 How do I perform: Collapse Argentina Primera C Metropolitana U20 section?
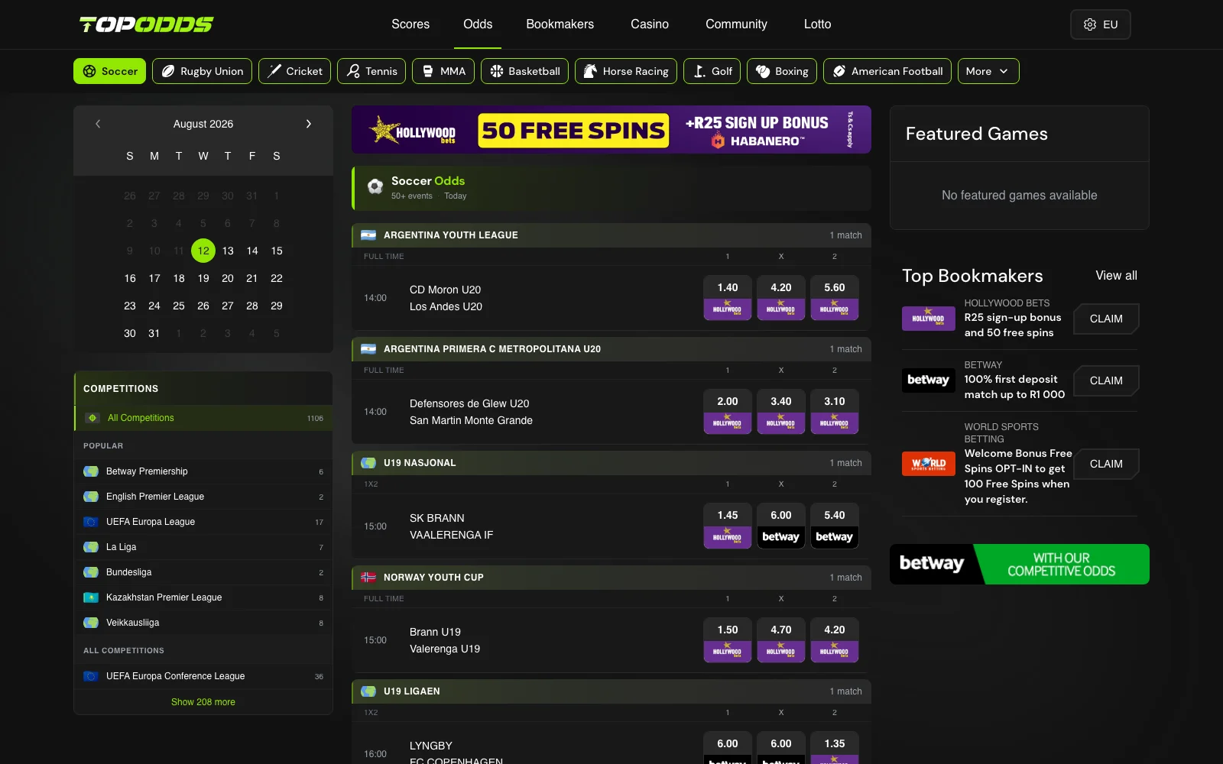611,349
